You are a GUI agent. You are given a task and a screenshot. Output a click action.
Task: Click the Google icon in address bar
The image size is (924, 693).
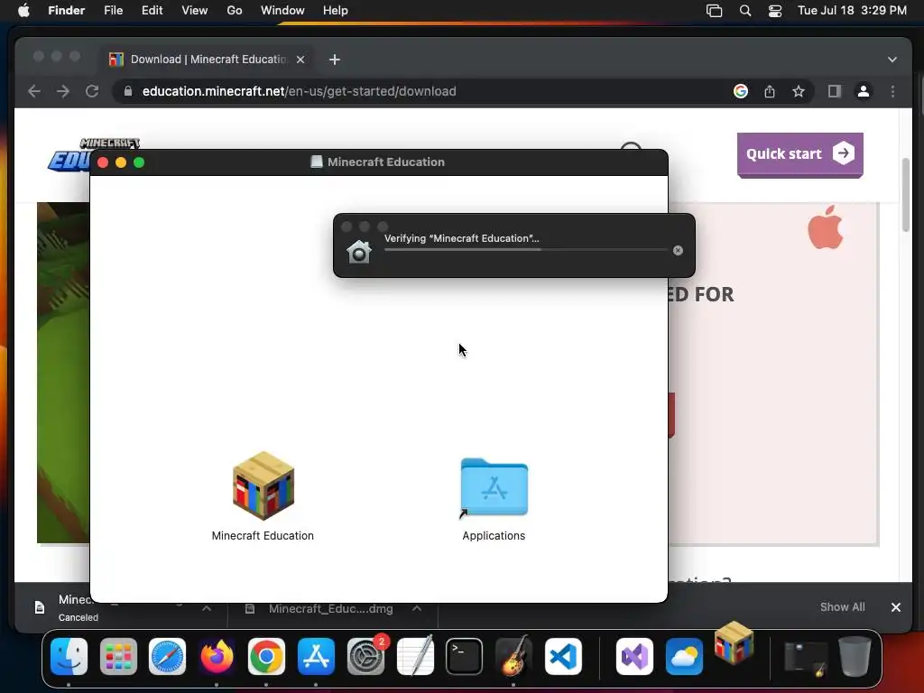[x=741, y=91]
